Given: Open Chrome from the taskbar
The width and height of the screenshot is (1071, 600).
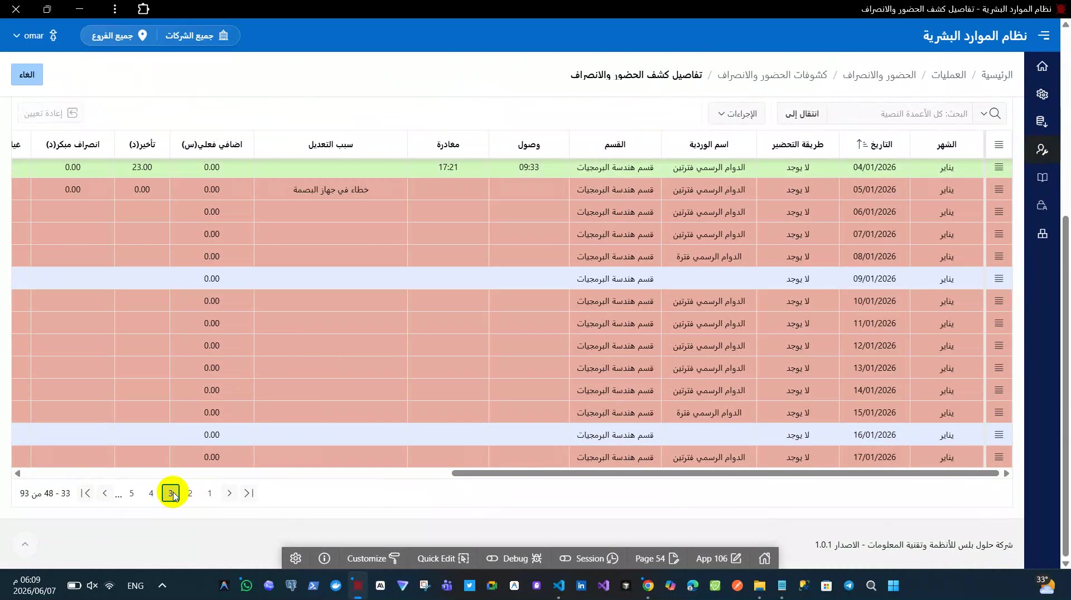Looking at the screenshot, I should click(x=648, y=586).
